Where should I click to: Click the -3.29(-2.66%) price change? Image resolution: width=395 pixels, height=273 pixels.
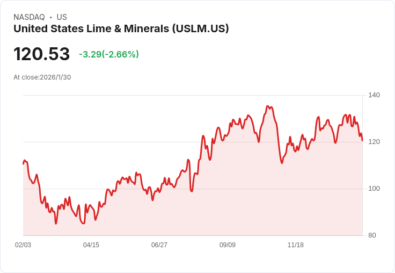click(109, 54)
